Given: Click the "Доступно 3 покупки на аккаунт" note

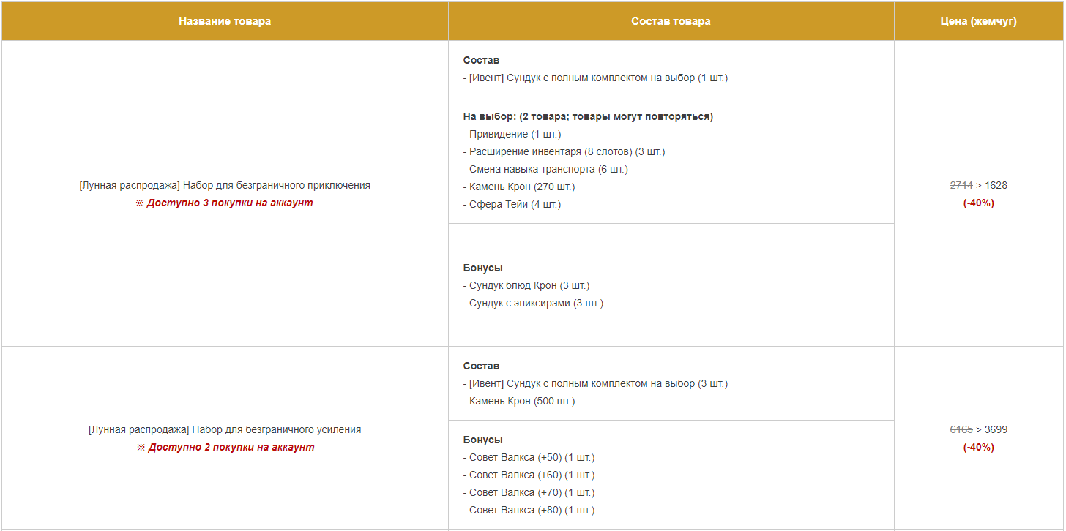Looking at the screenshot, I should click(229, 203).
